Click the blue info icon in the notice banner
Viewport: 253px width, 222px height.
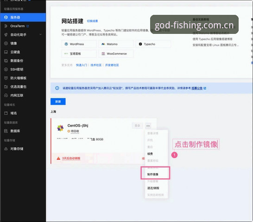coord(57,88)
